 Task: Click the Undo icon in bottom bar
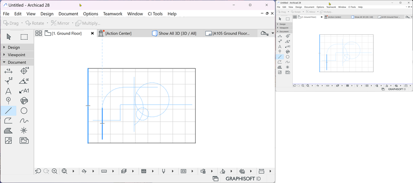38,171
